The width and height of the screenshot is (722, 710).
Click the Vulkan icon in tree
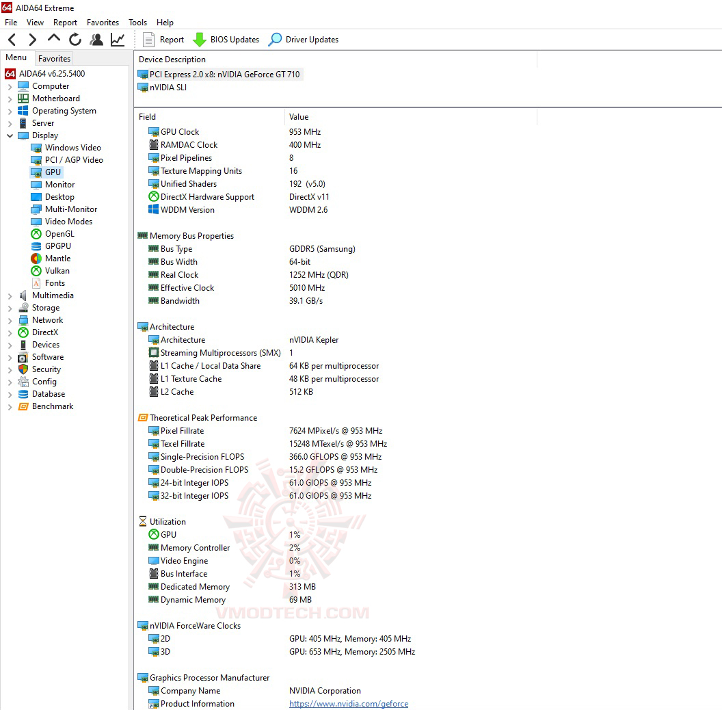tap(36, 271)
